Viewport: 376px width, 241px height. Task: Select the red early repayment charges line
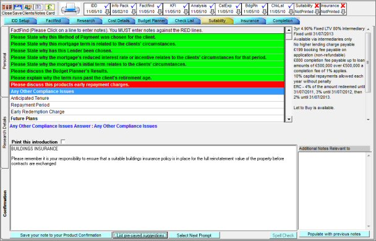point(147,84)
